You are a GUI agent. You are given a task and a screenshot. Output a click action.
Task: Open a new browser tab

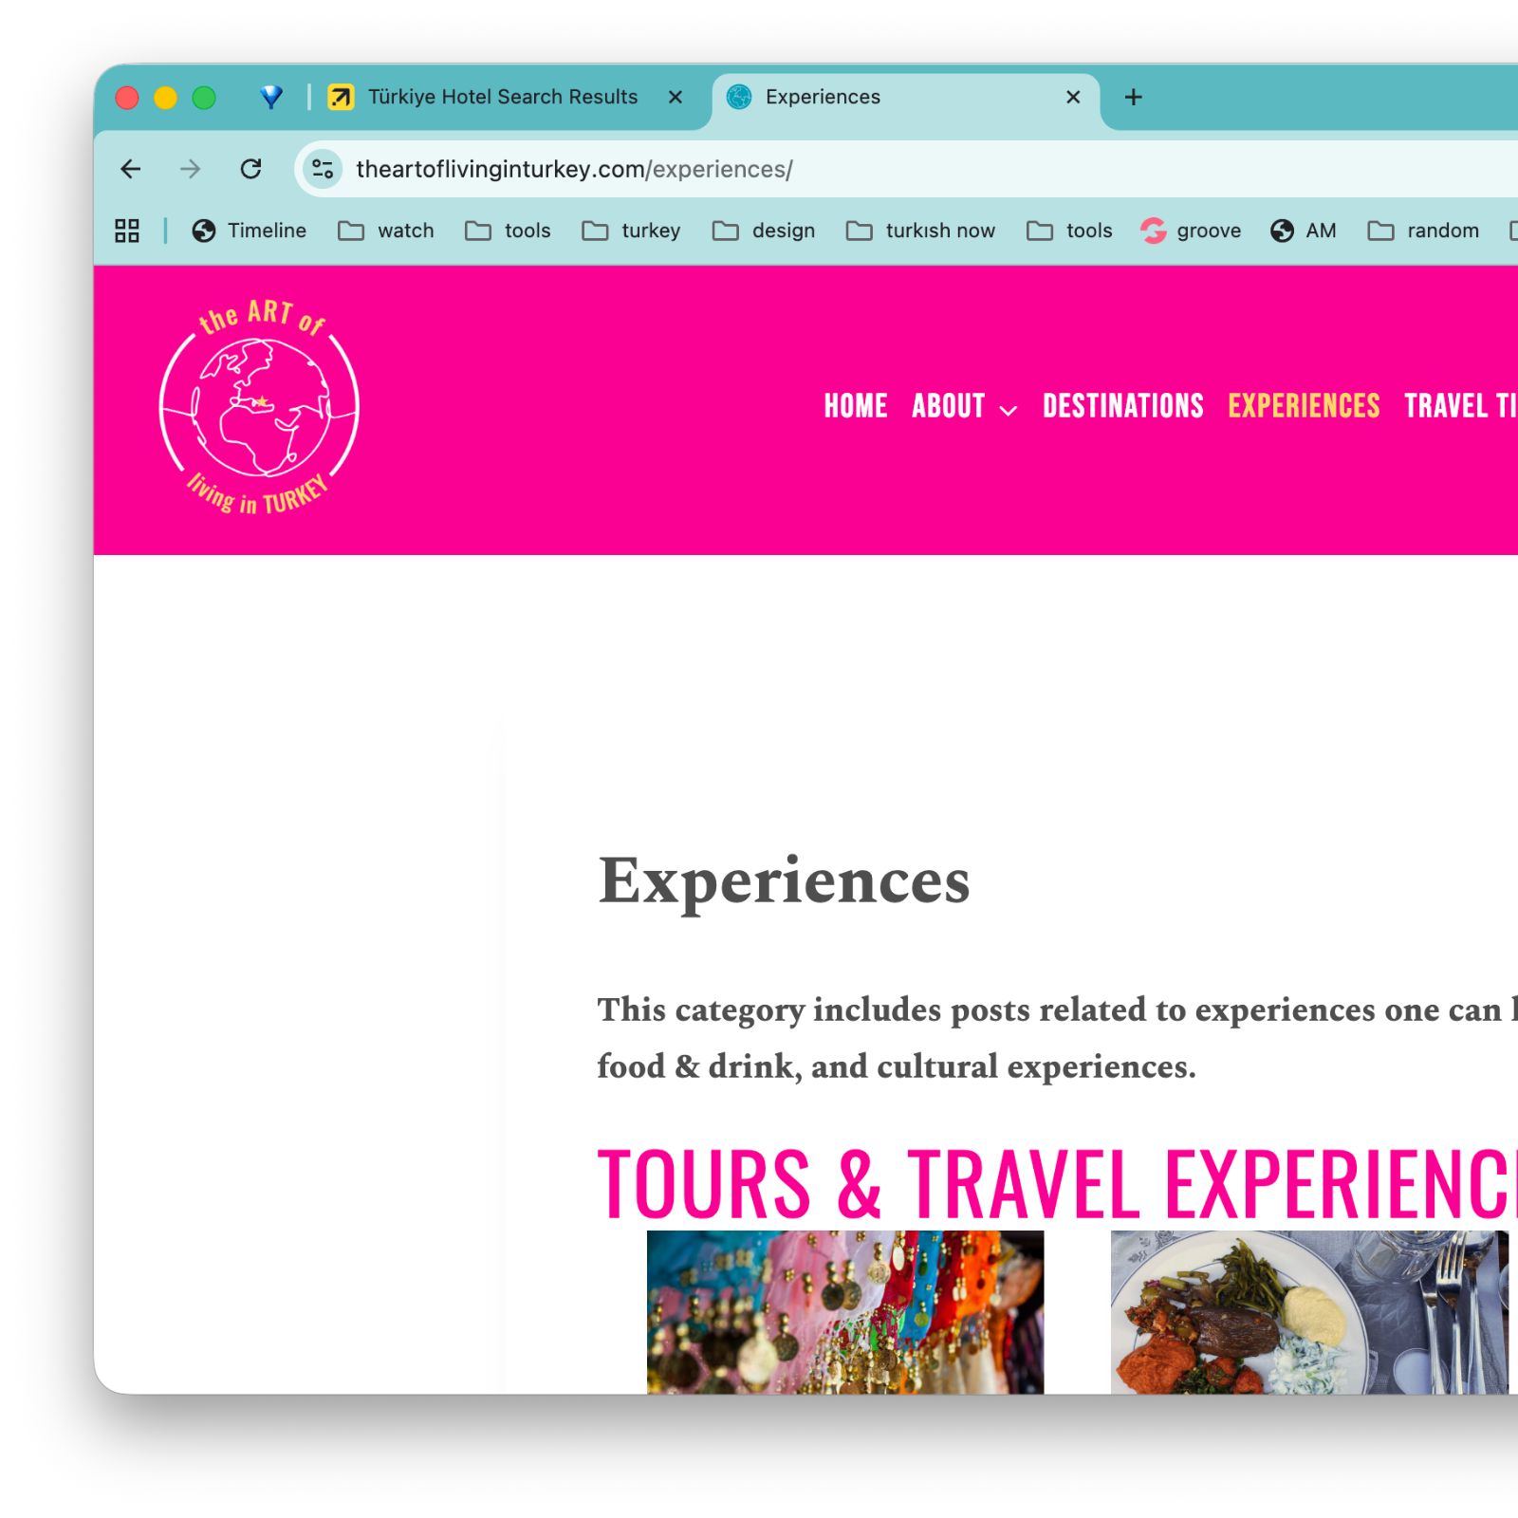pyautogui.click(x=1133, y=97)
